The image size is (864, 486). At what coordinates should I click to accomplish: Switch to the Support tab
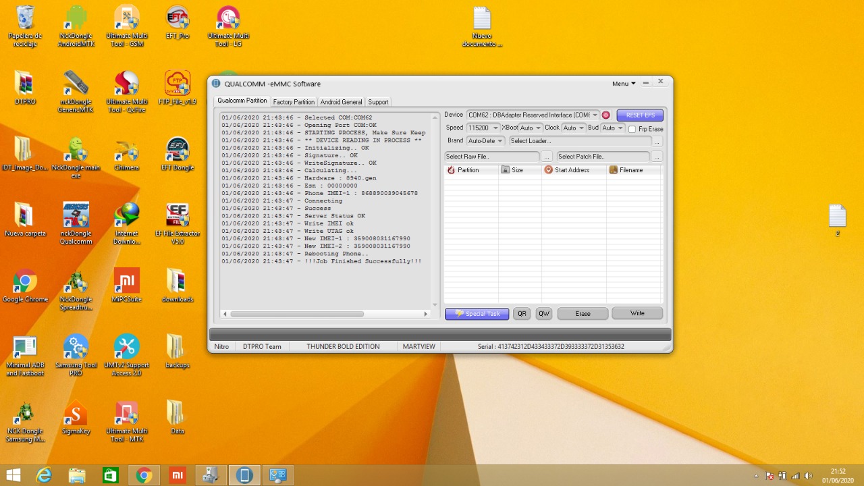(378, 102)
